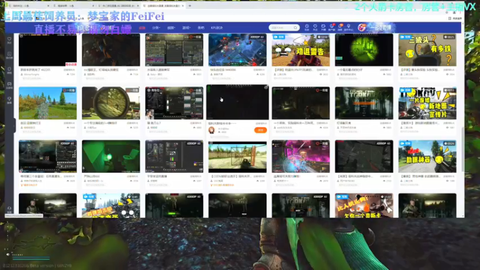The width and height of the screenshot is (480, 270).
Task: Open the blue MOBA game stream thumbnail
Action: 237,50
